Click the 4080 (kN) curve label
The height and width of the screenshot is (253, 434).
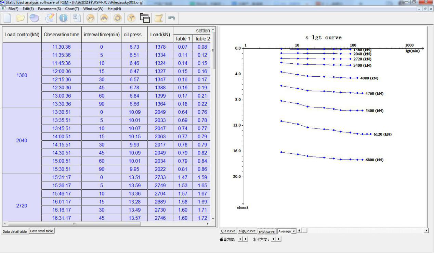point(369,78)
